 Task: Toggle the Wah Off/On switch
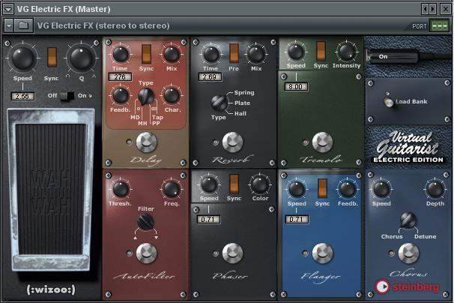[68, 96]
